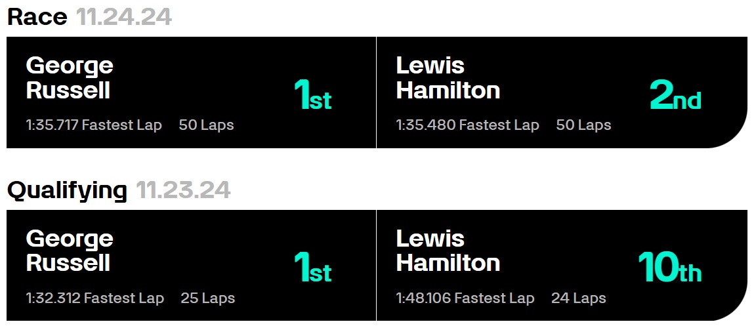This screenshot has height=326, width=754.
Task: Open George Russell in the Qualifying card
Action: [x=70, y=251]
